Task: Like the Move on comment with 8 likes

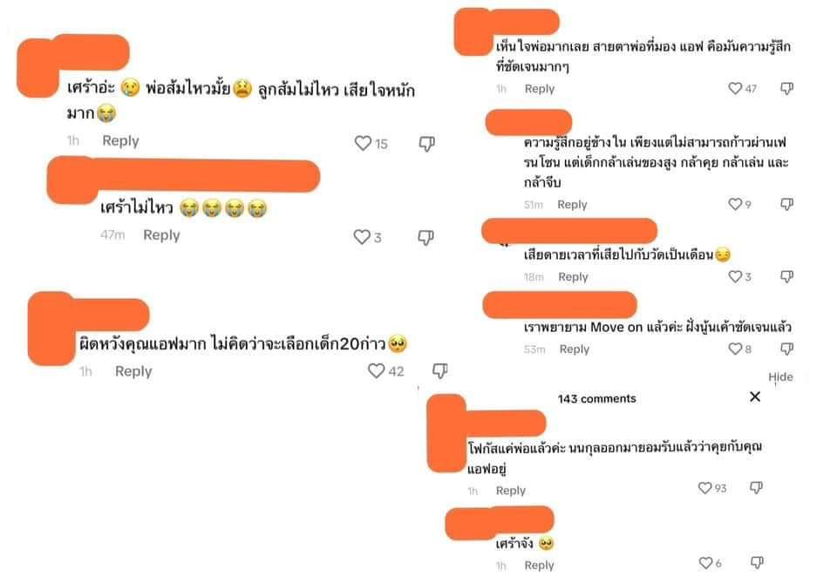Action: 735,349
